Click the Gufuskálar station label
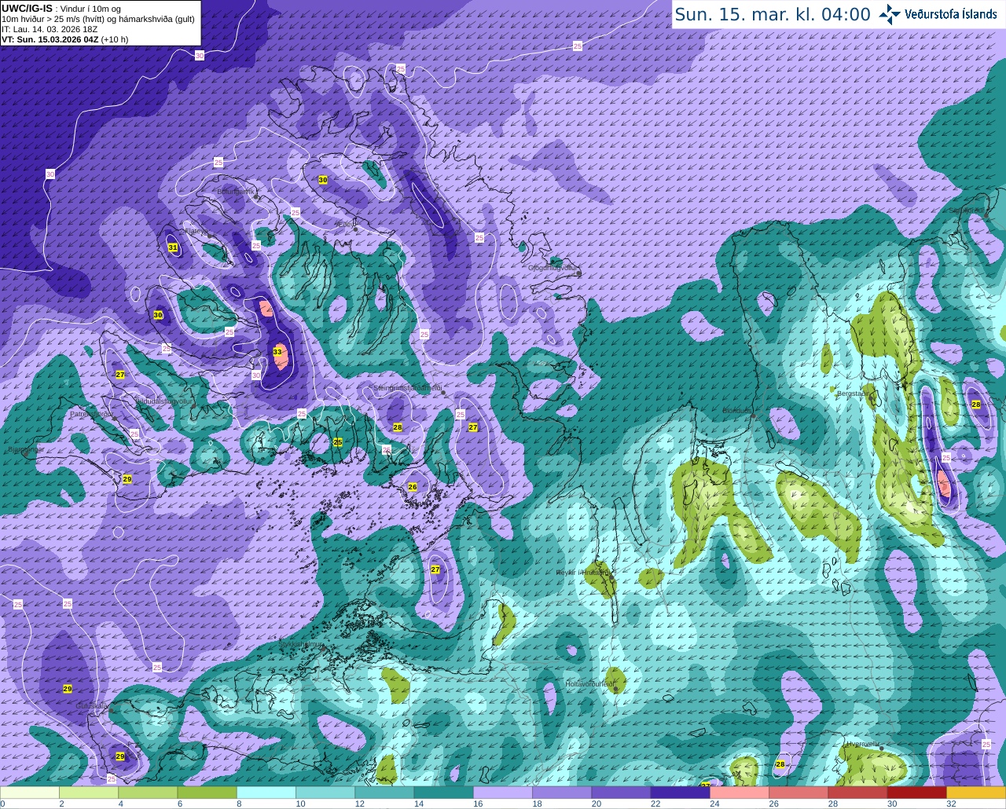Viewport: 1006px width, 809px height. pos(92,705)
